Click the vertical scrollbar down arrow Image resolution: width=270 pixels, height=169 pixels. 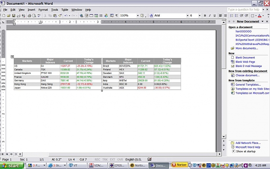[x=223, y=137]
